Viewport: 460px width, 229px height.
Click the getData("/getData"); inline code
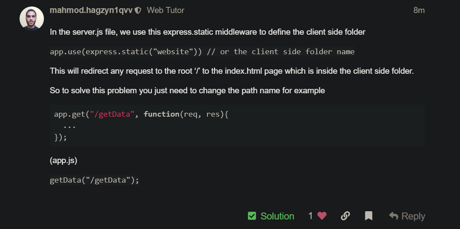tap(94, 180)
